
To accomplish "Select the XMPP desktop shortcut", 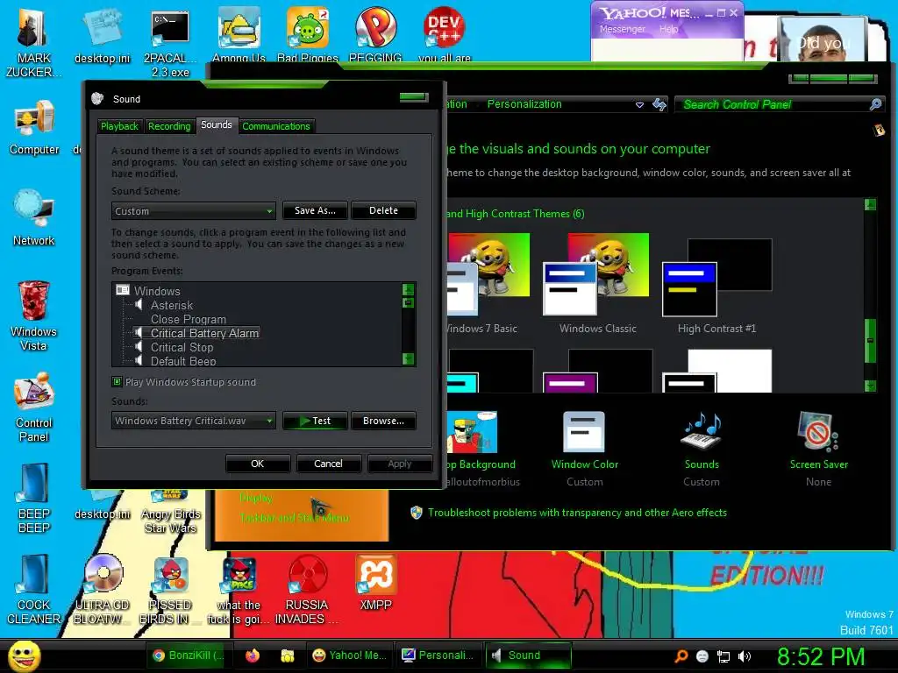I will click(x=375, y=583).
